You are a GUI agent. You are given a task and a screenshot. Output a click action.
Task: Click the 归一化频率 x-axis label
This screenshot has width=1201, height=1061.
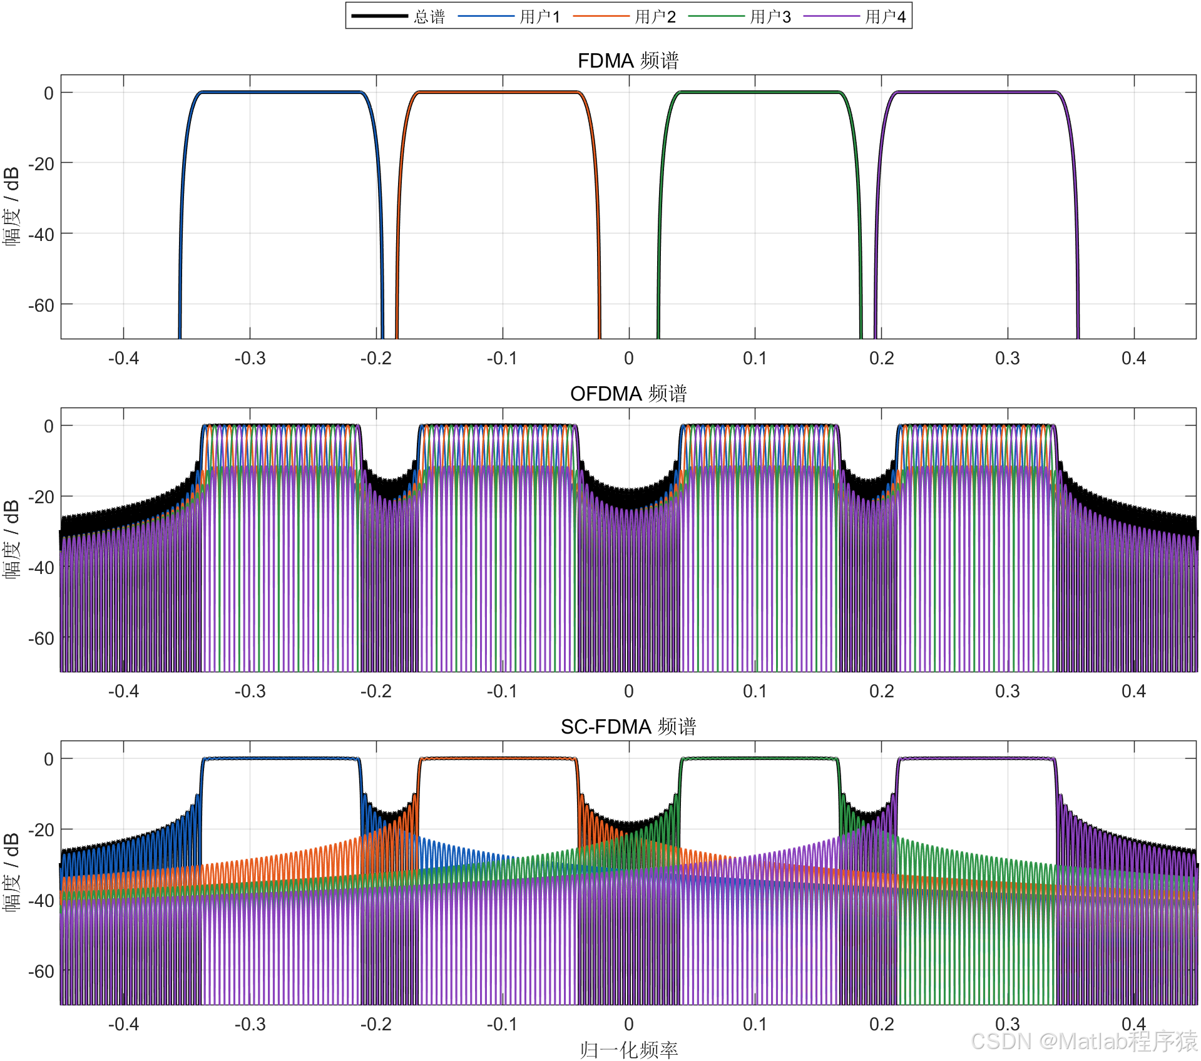[x=628, y=1050]
